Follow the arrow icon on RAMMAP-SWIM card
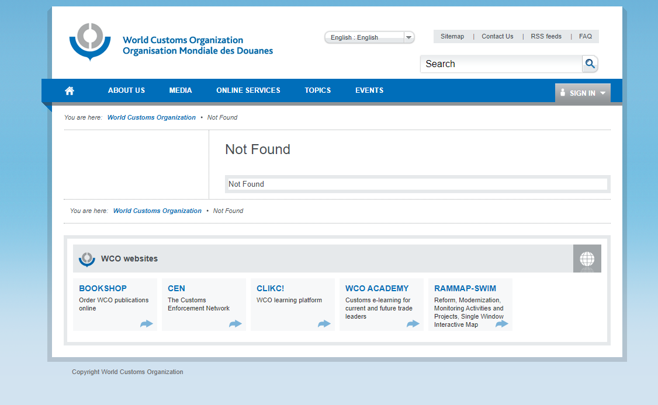This screenshot has height=405, width=658. [x=502, y=324]
